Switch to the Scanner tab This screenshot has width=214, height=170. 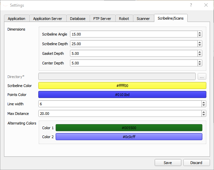tap(143, 19)
